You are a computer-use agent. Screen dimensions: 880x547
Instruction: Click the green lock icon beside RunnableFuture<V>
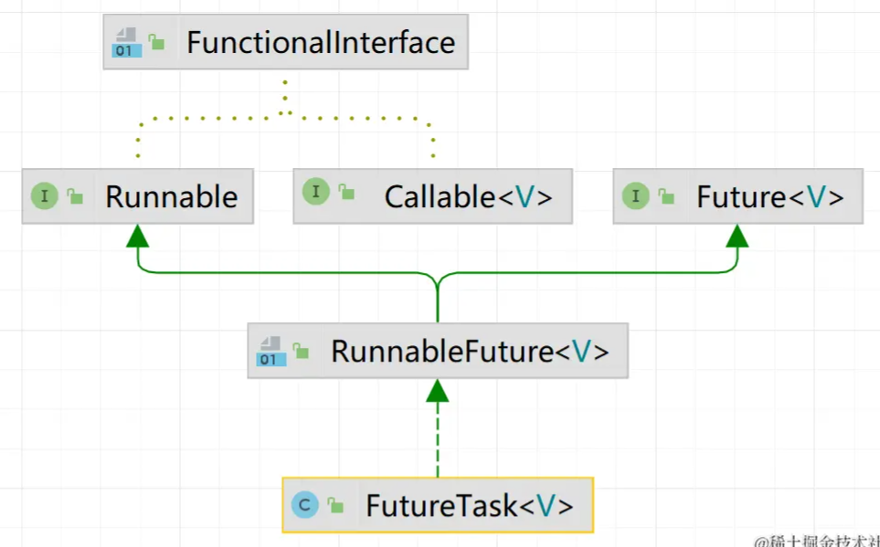click(301, 351)
